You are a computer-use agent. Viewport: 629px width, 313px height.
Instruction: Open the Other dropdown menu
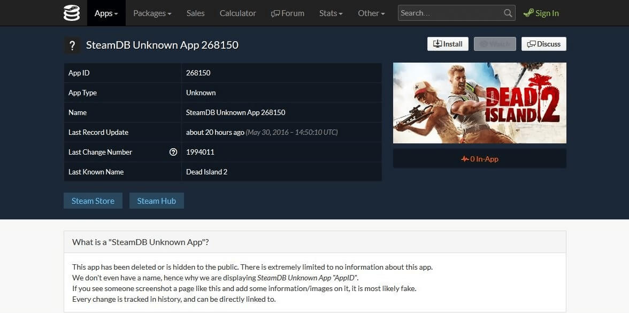pos(371,13)
